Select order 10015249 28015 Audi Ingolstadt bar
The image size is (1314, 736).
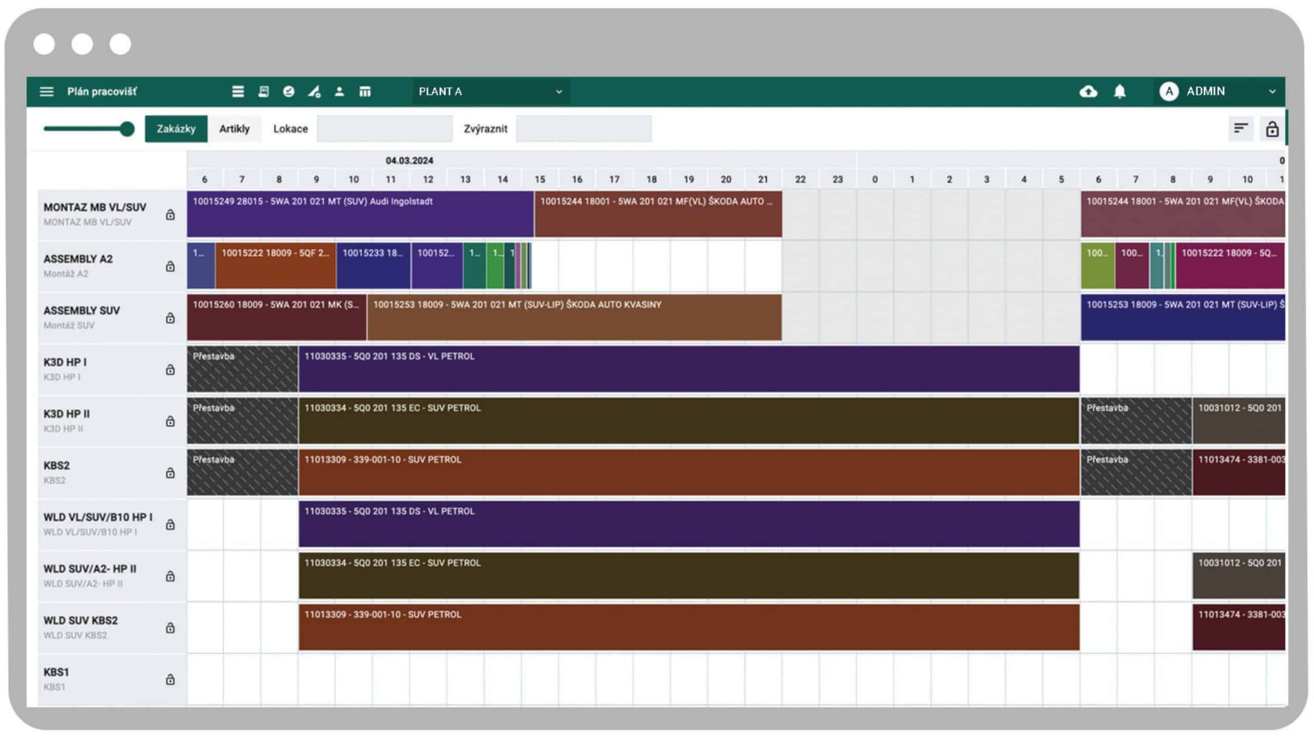360,214
